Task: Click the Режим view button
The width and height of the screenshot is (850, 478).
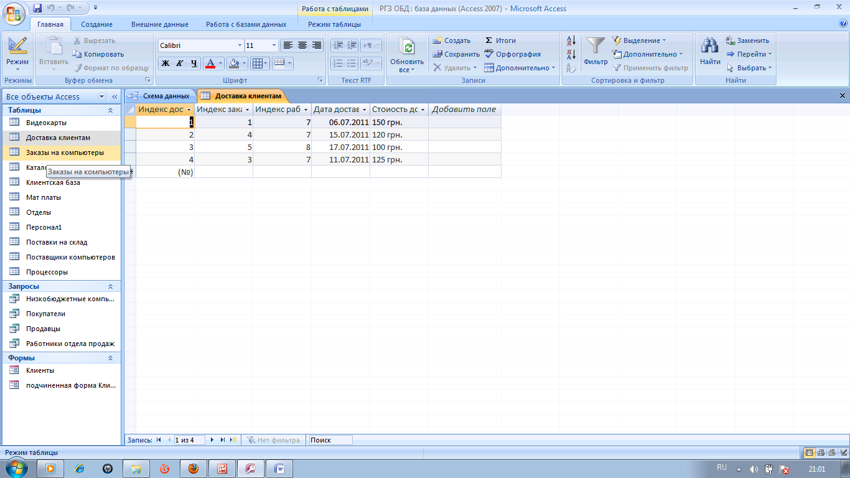Action: [17, 54]
